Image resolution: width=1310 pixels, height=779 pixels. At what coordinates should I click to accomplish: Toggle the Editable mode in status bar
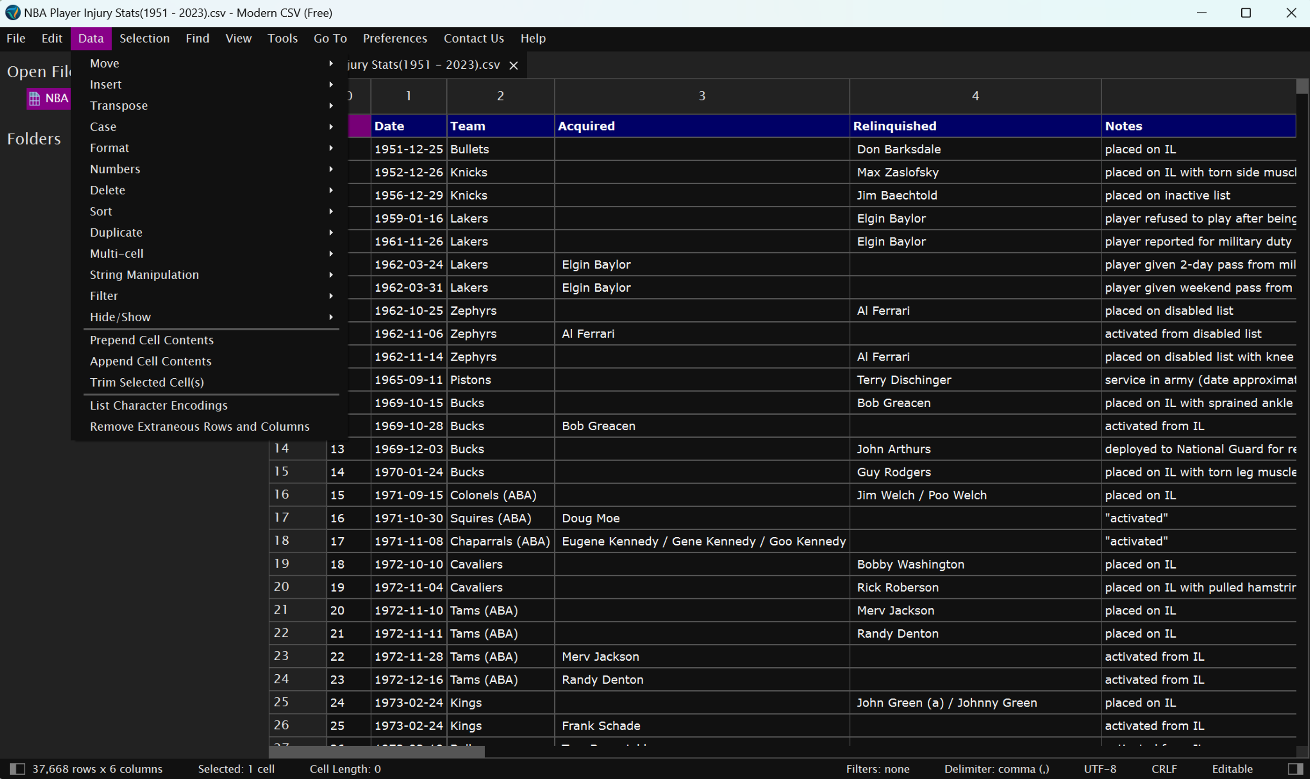click(1232, 769)
